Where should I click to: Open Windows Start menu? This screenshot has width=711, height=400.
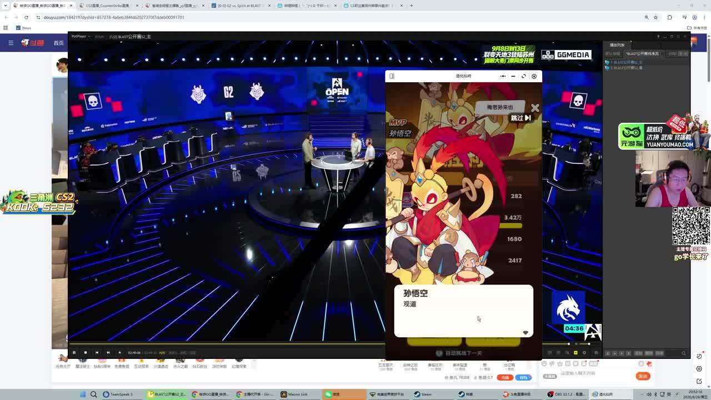[x=83, y=394]
